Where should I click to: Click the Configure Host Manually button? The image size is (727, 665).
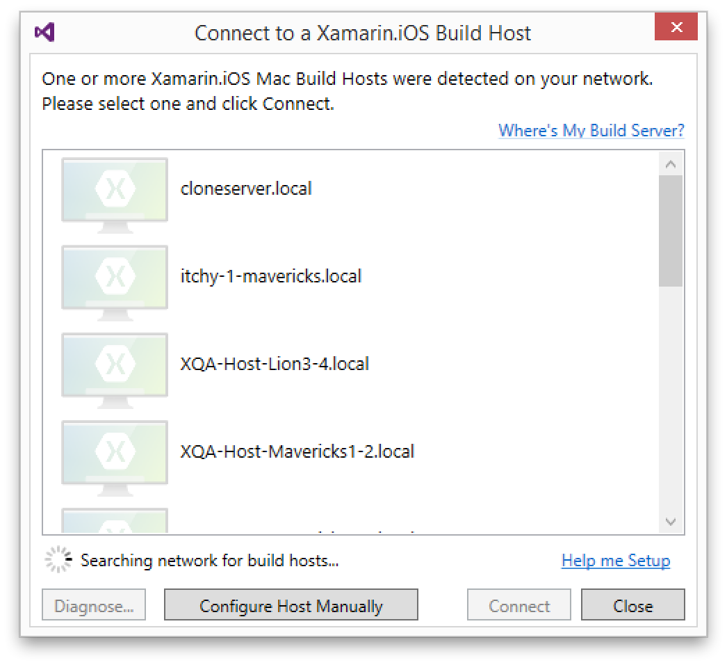291,604
